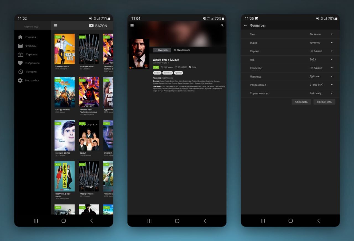Tap home button on the Фильтры phone

pos(291,221)
